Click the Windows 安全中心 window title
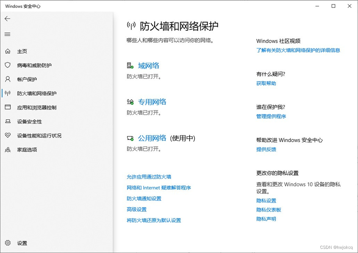358x253 pixels. click(x=23, y=6)
